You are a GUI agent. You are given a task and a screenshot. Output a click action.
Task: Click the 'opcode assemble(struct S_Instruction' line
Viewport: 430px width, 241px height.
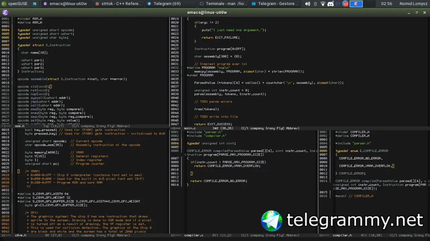pos(72,79)
